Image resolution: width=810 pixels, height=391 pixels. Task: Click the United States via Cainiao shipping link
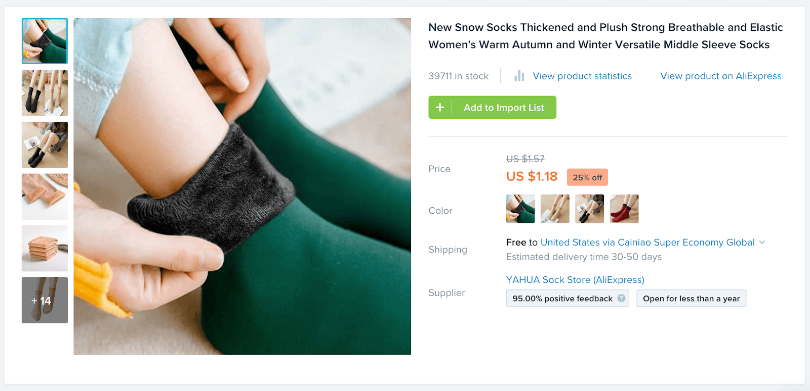coord(647,242)
